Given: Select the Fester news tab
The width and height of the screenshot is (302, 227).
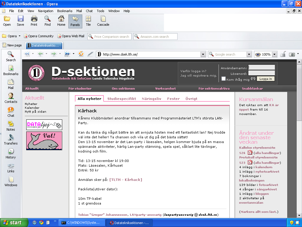Looking at the screenshot, I should (173, 99).
